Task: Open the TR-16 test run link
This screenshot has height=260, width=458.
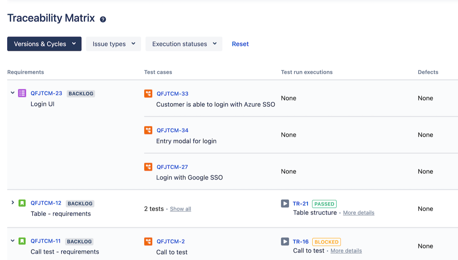Action: point(300,242)
